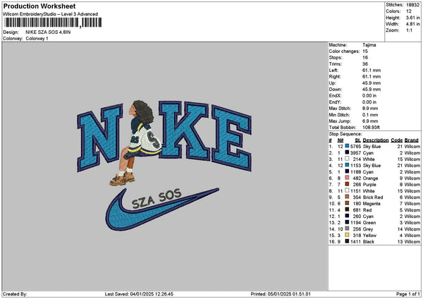The image size is (423, 299).
Task: Click the "St." stitch count column header
Action: [x=357, y=140]
